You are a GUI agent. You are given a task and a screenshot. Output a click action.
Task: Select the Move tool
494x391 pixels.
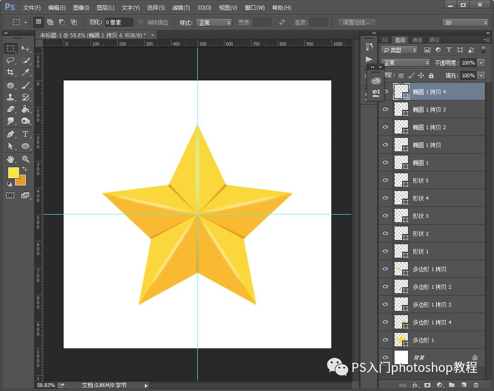click(x=25, y=48)
